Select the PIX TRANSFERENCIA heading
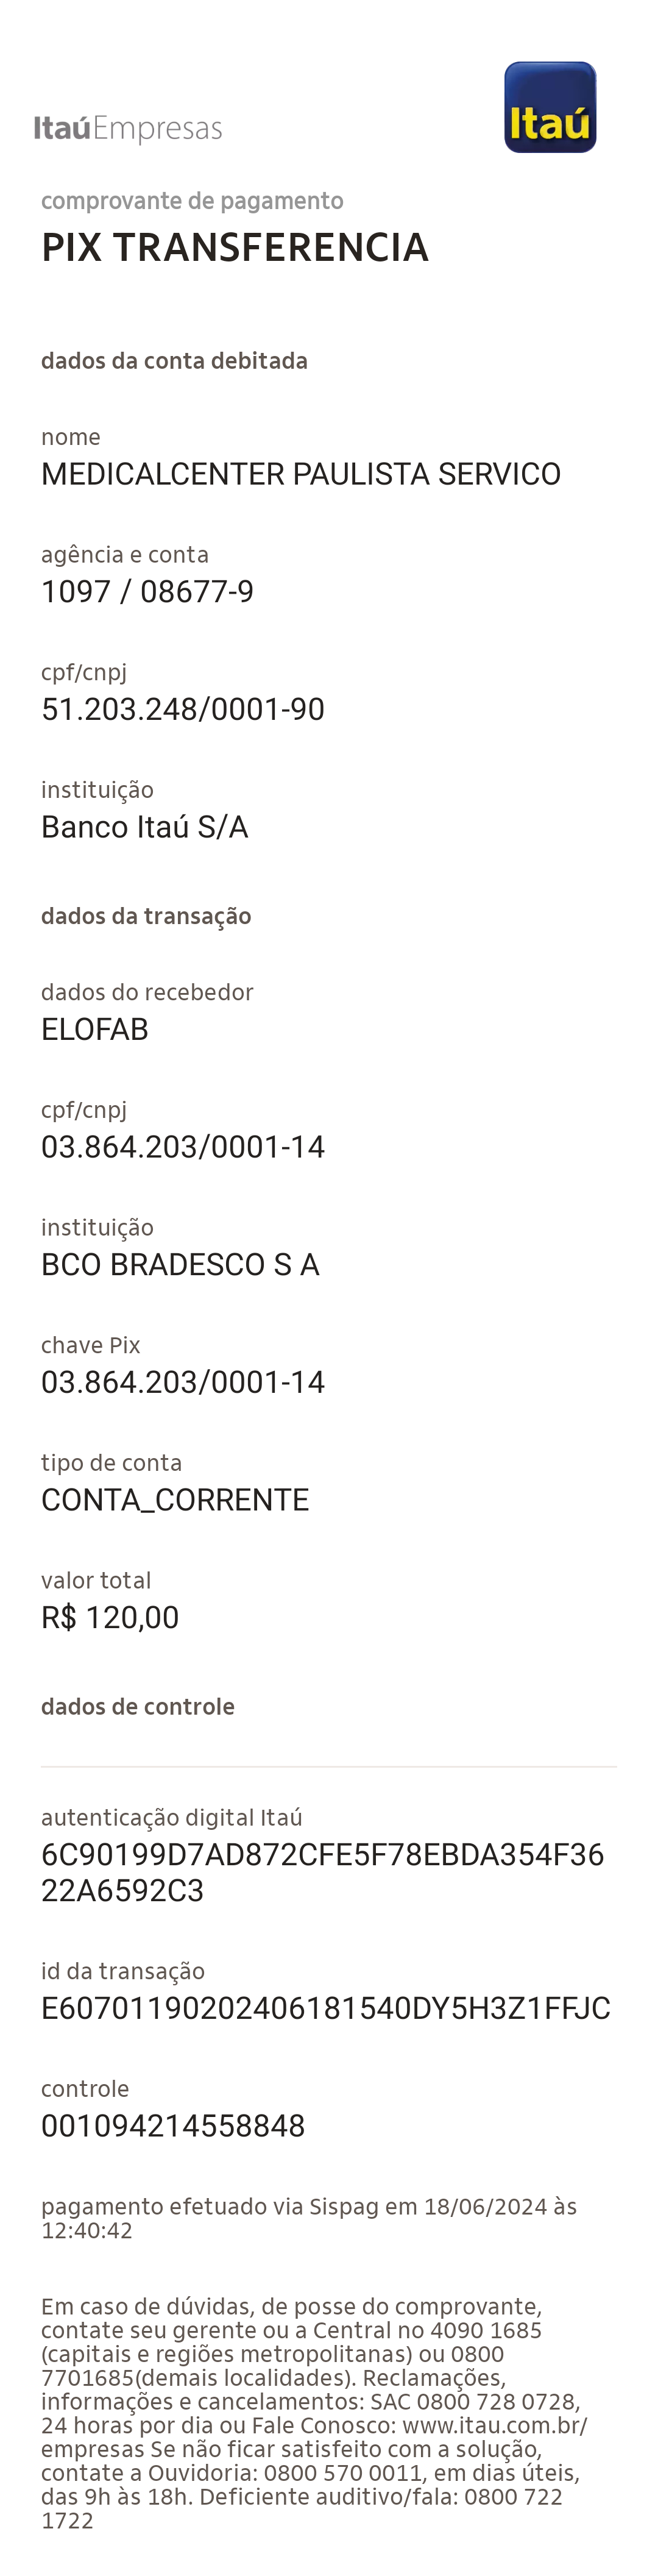The image size is (658, 2576). 235,248
